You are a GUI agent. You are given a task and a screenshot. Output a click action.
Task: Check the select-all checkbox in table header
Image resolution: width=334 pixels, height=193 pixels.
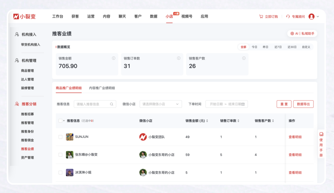click(x=60, y=121)
